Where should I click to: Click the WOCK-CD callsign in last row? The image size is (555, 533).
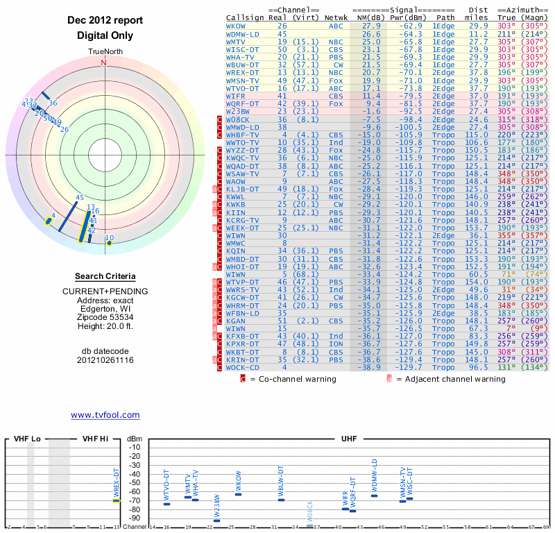pyautogui.click(x=243, y=367)
